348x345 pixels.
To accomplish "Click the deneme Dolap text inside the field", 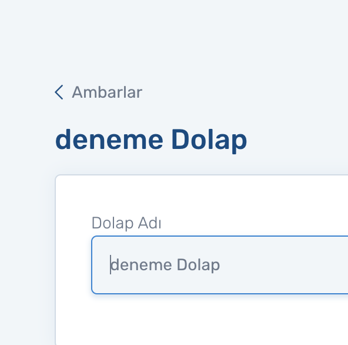I will [165, 265].
